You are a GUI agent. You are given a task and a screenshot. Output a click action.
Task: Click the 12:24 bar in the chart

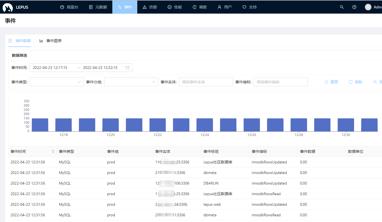[205, 125]
